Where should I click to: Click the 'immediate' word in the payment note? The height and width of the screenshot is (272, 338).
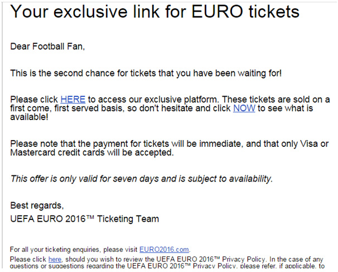click(220, 144)
